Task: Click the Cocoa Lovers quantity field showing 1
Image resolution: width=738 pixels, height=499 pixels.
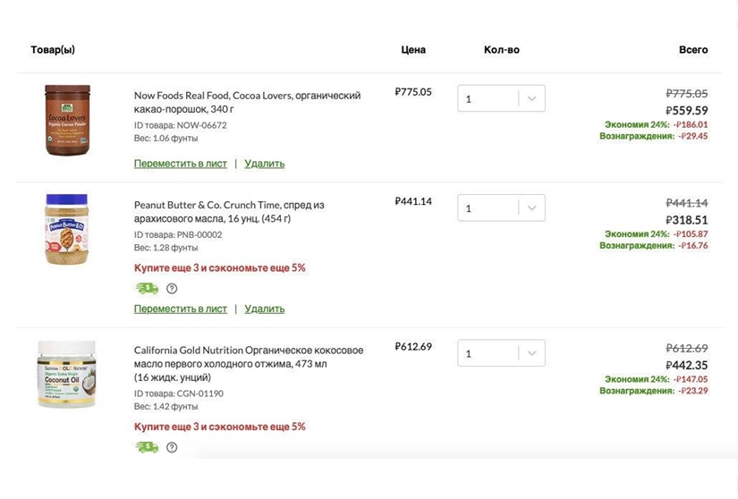Action: [488, 99]
